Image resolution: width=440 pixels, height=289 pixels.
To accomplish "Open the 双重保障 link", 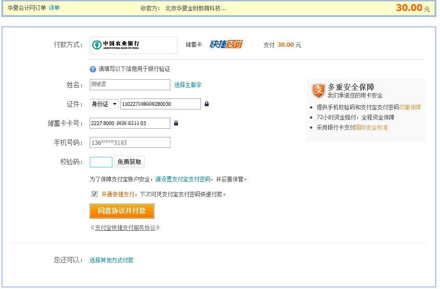I will [x=410, y=108].
